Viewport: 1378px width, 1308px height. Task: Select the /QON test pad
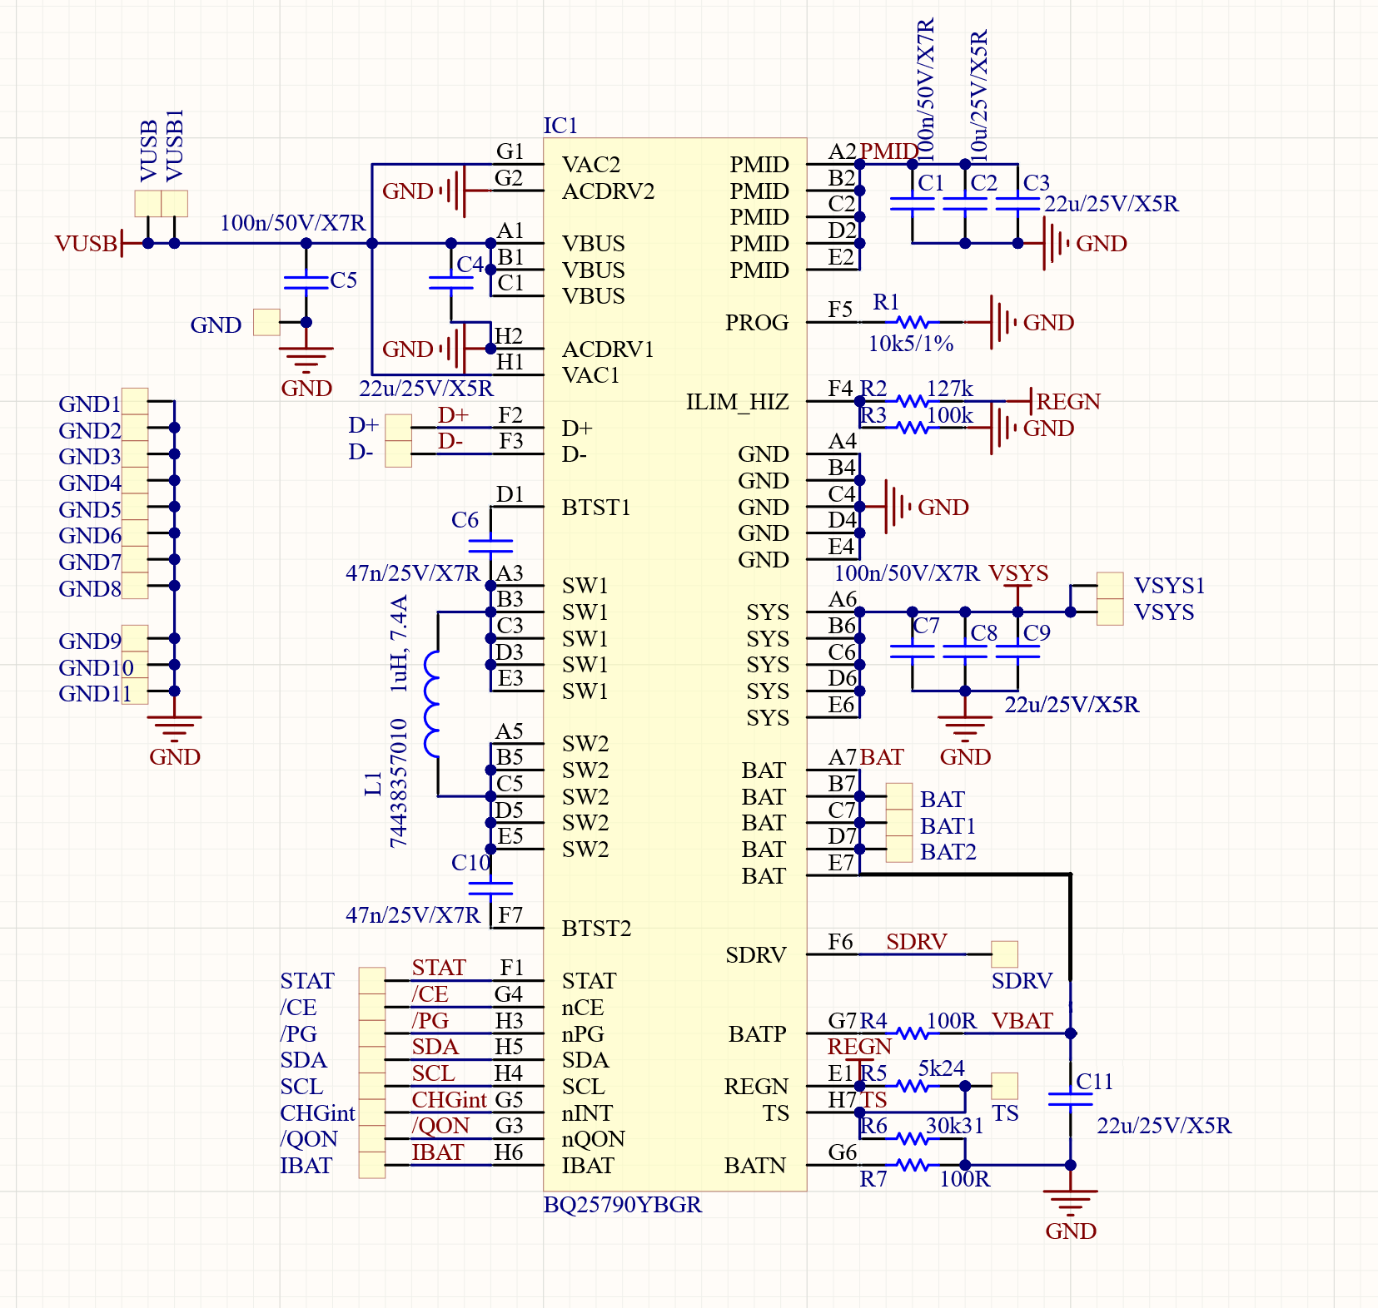371,1138
